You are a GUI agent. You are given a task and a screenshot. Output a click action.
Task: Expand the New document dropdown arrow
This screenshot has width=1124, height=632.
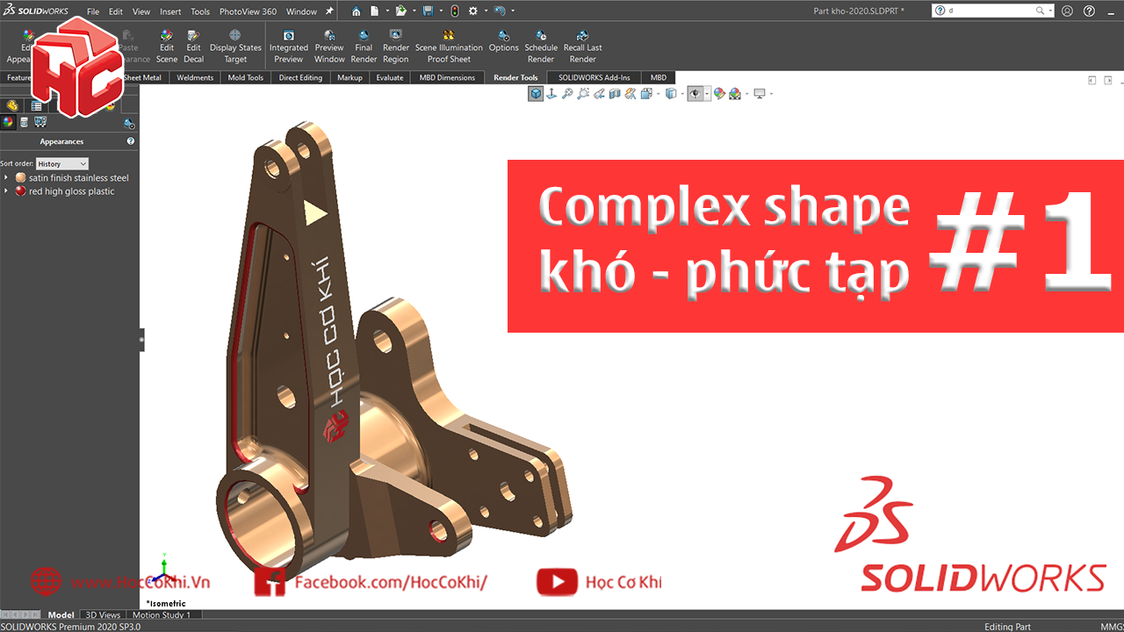pos(385,11)
